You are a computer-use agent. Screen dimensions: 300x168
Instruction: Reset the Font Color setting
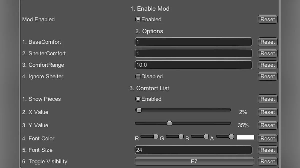267,139
